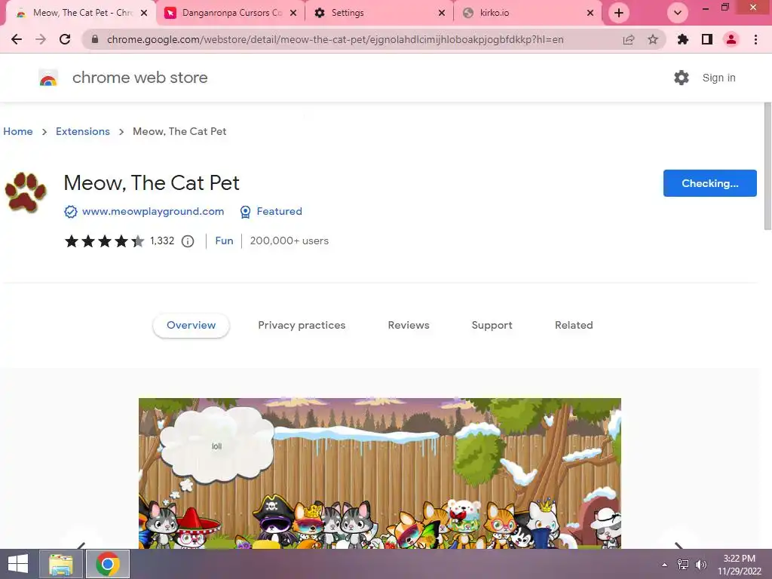This screenshot has height=579, width=772.
Task: Click the cats screenshot preview image
Action: [x=380, y=473]
